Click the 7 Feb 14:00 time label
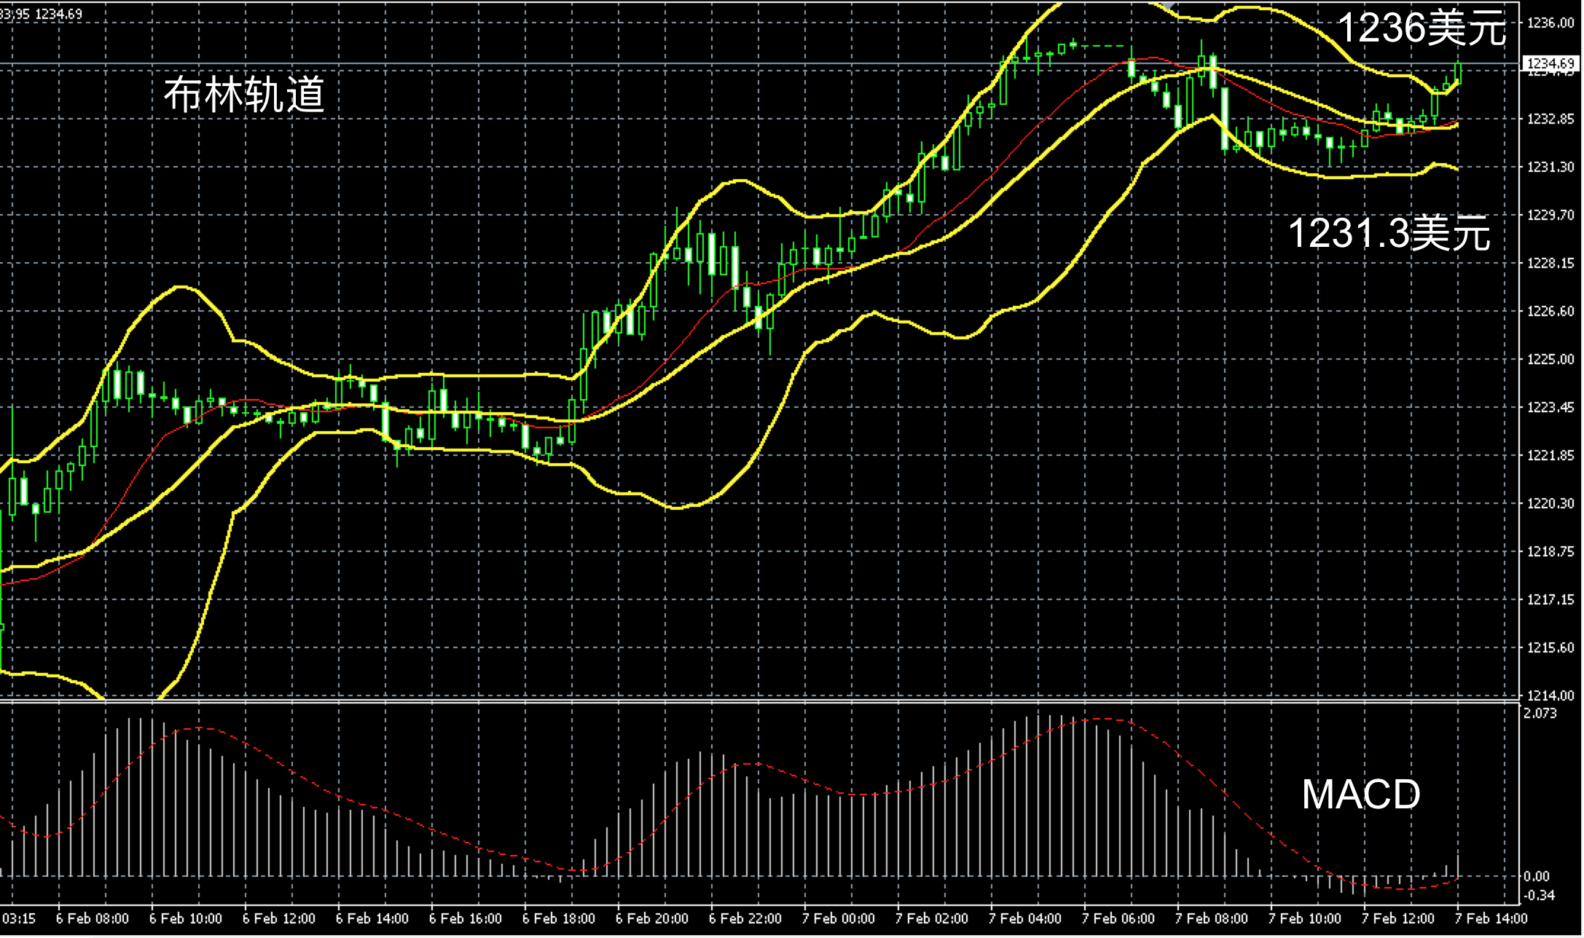The width and height of the screenshot is (1584, 938). click(x=1491, y=918)
